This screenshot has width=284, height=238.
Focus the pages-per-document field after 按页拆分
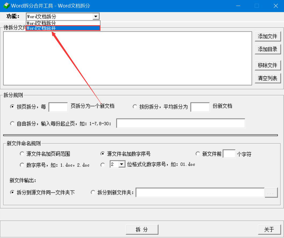pos(58,107)
